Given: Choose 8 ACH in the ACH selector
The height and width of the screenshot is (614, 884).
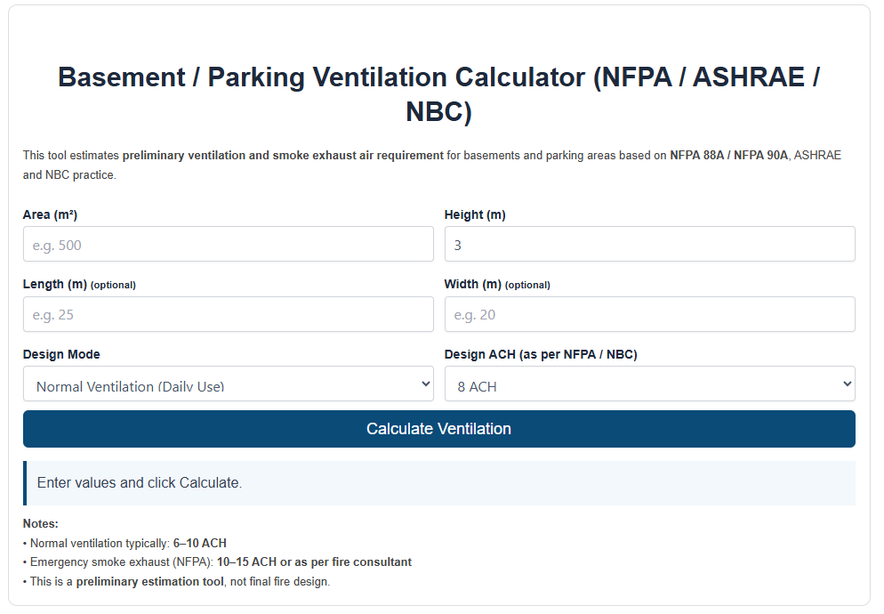Looking at the screenshot, I should (x=471, y=384).
